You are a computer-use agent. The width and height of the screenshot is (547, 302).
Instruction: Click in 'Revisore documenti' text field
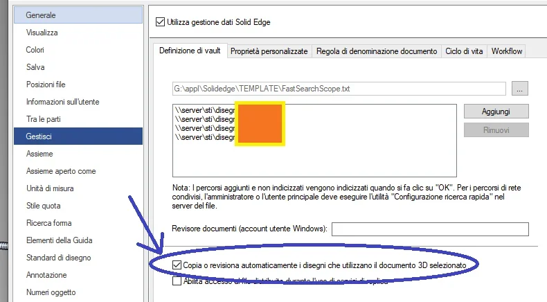[430, 229]
